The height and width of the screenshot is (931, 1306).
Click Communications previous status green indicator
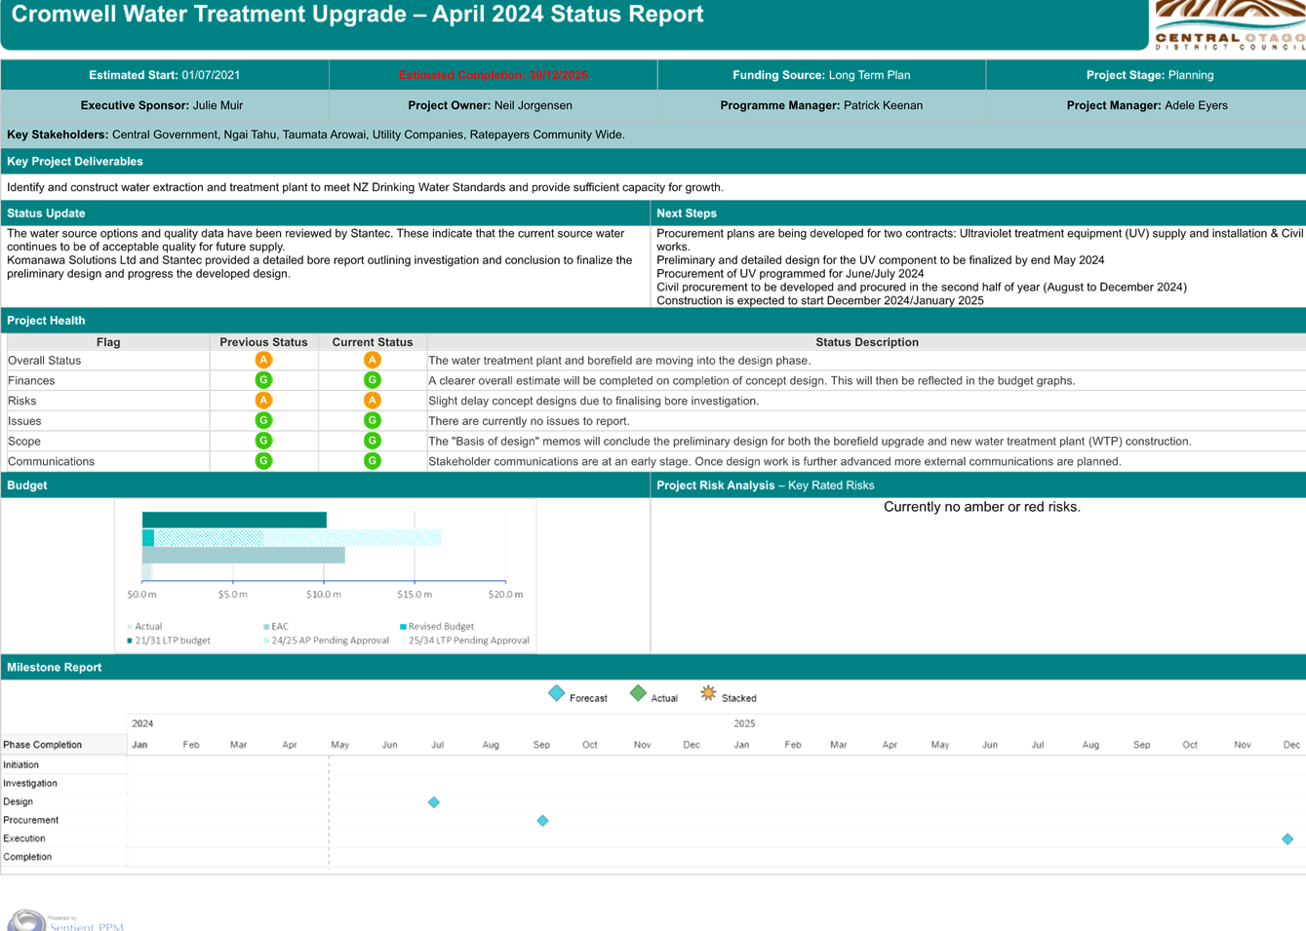coord(263,461)
